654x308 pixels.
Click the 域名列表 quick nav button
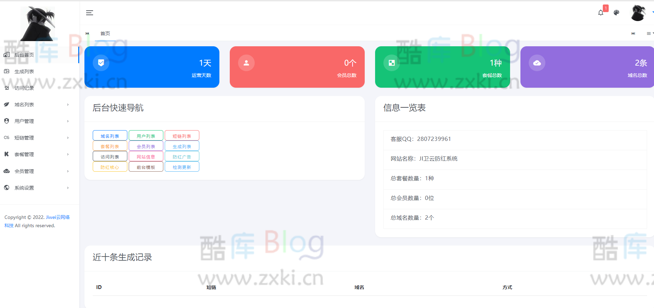pos(110,136)
